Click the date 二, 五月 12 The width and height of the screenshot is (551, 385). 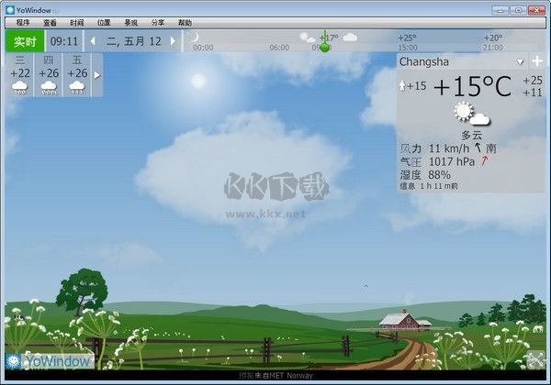133,41
